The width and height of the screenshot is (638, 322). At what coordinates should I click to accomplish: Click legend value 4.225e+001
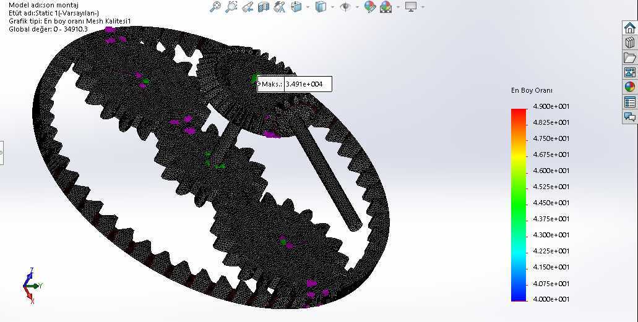(551, 251)
